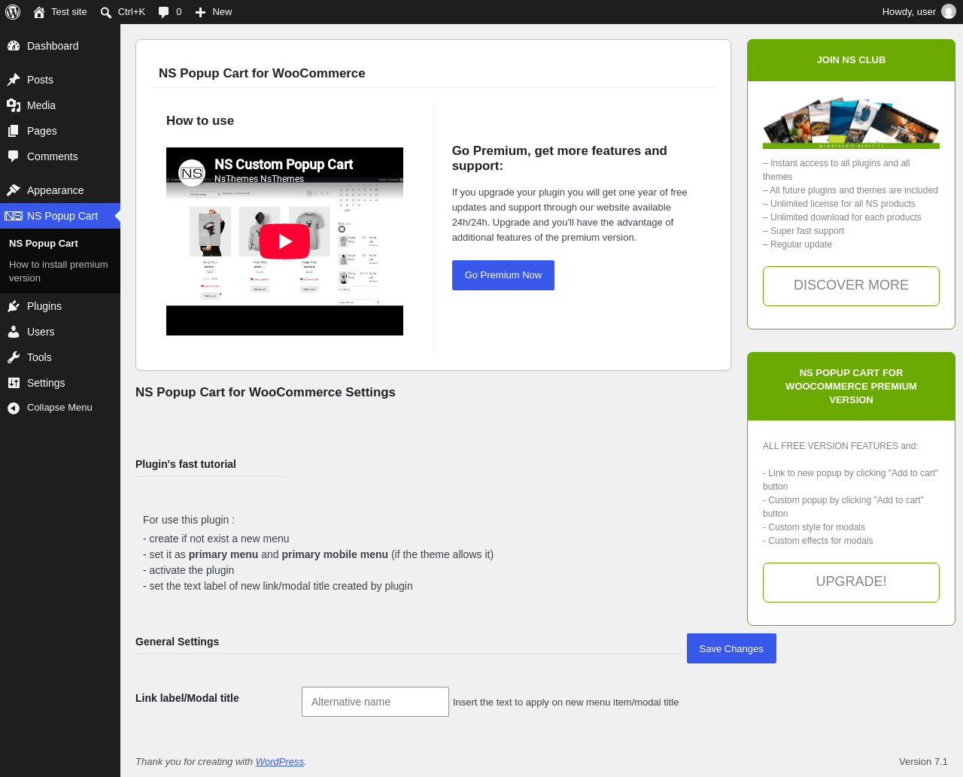Click the Appearance brush icon
The image size is (963, 777).
tap(14, 190)
